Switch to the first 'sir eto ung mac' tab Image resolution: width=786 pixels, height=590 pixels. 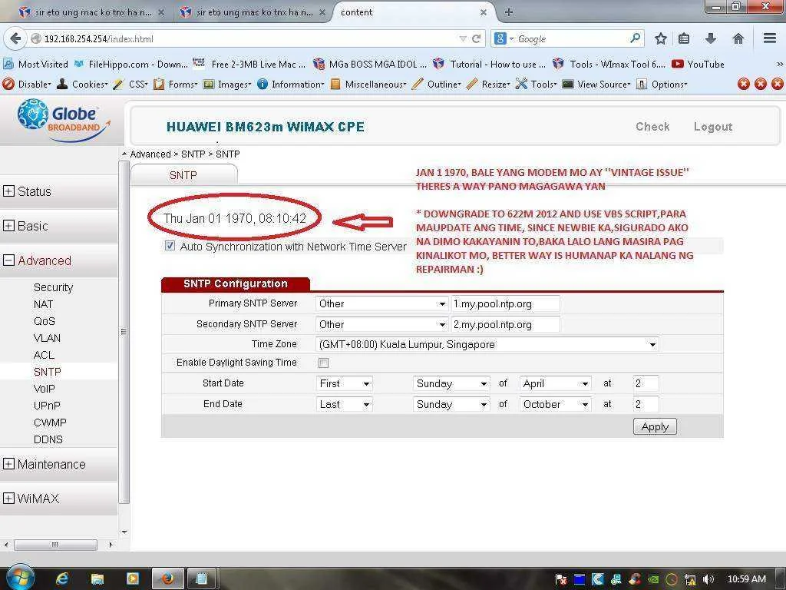coord(93,12)
